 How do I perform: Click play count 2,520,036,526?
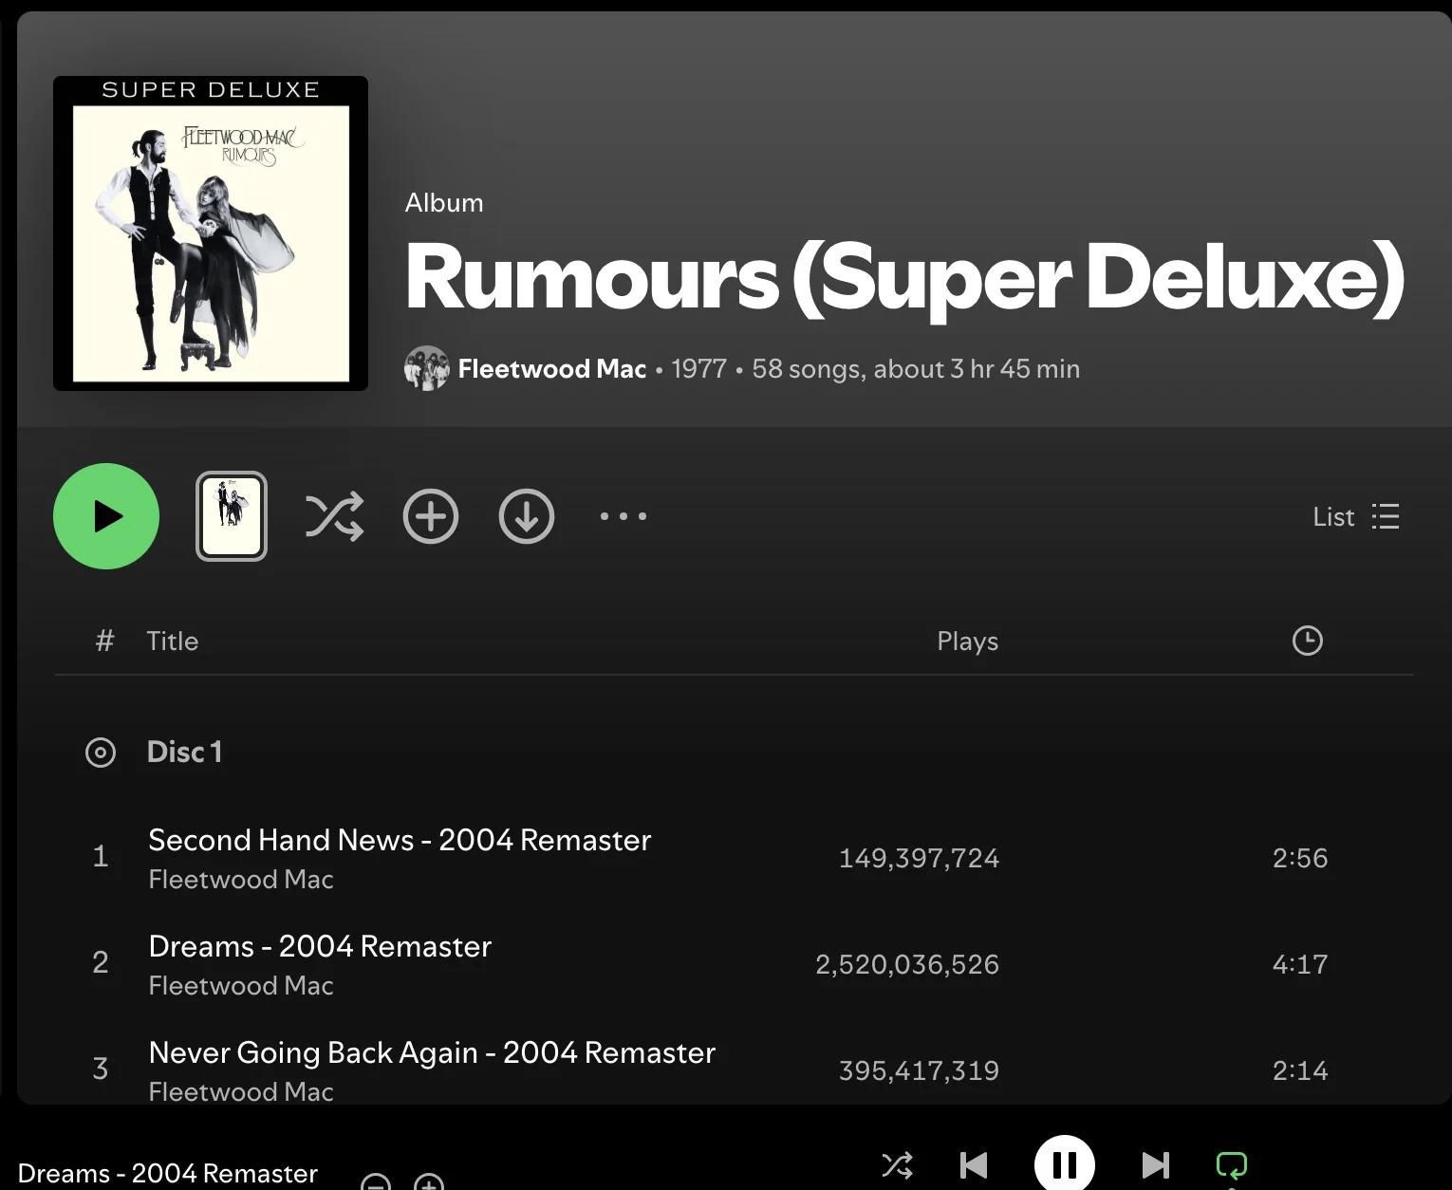907,964
